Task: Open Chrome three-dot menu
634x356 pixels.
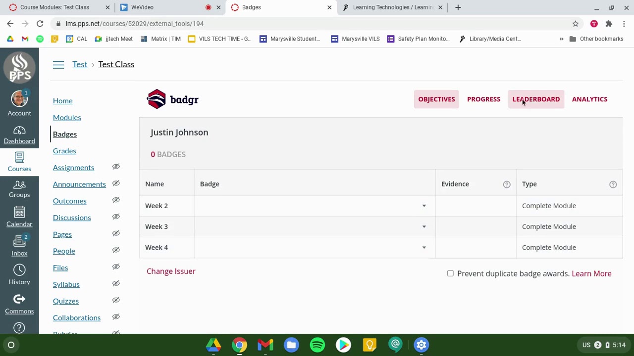Action: (x=624, y=24)
